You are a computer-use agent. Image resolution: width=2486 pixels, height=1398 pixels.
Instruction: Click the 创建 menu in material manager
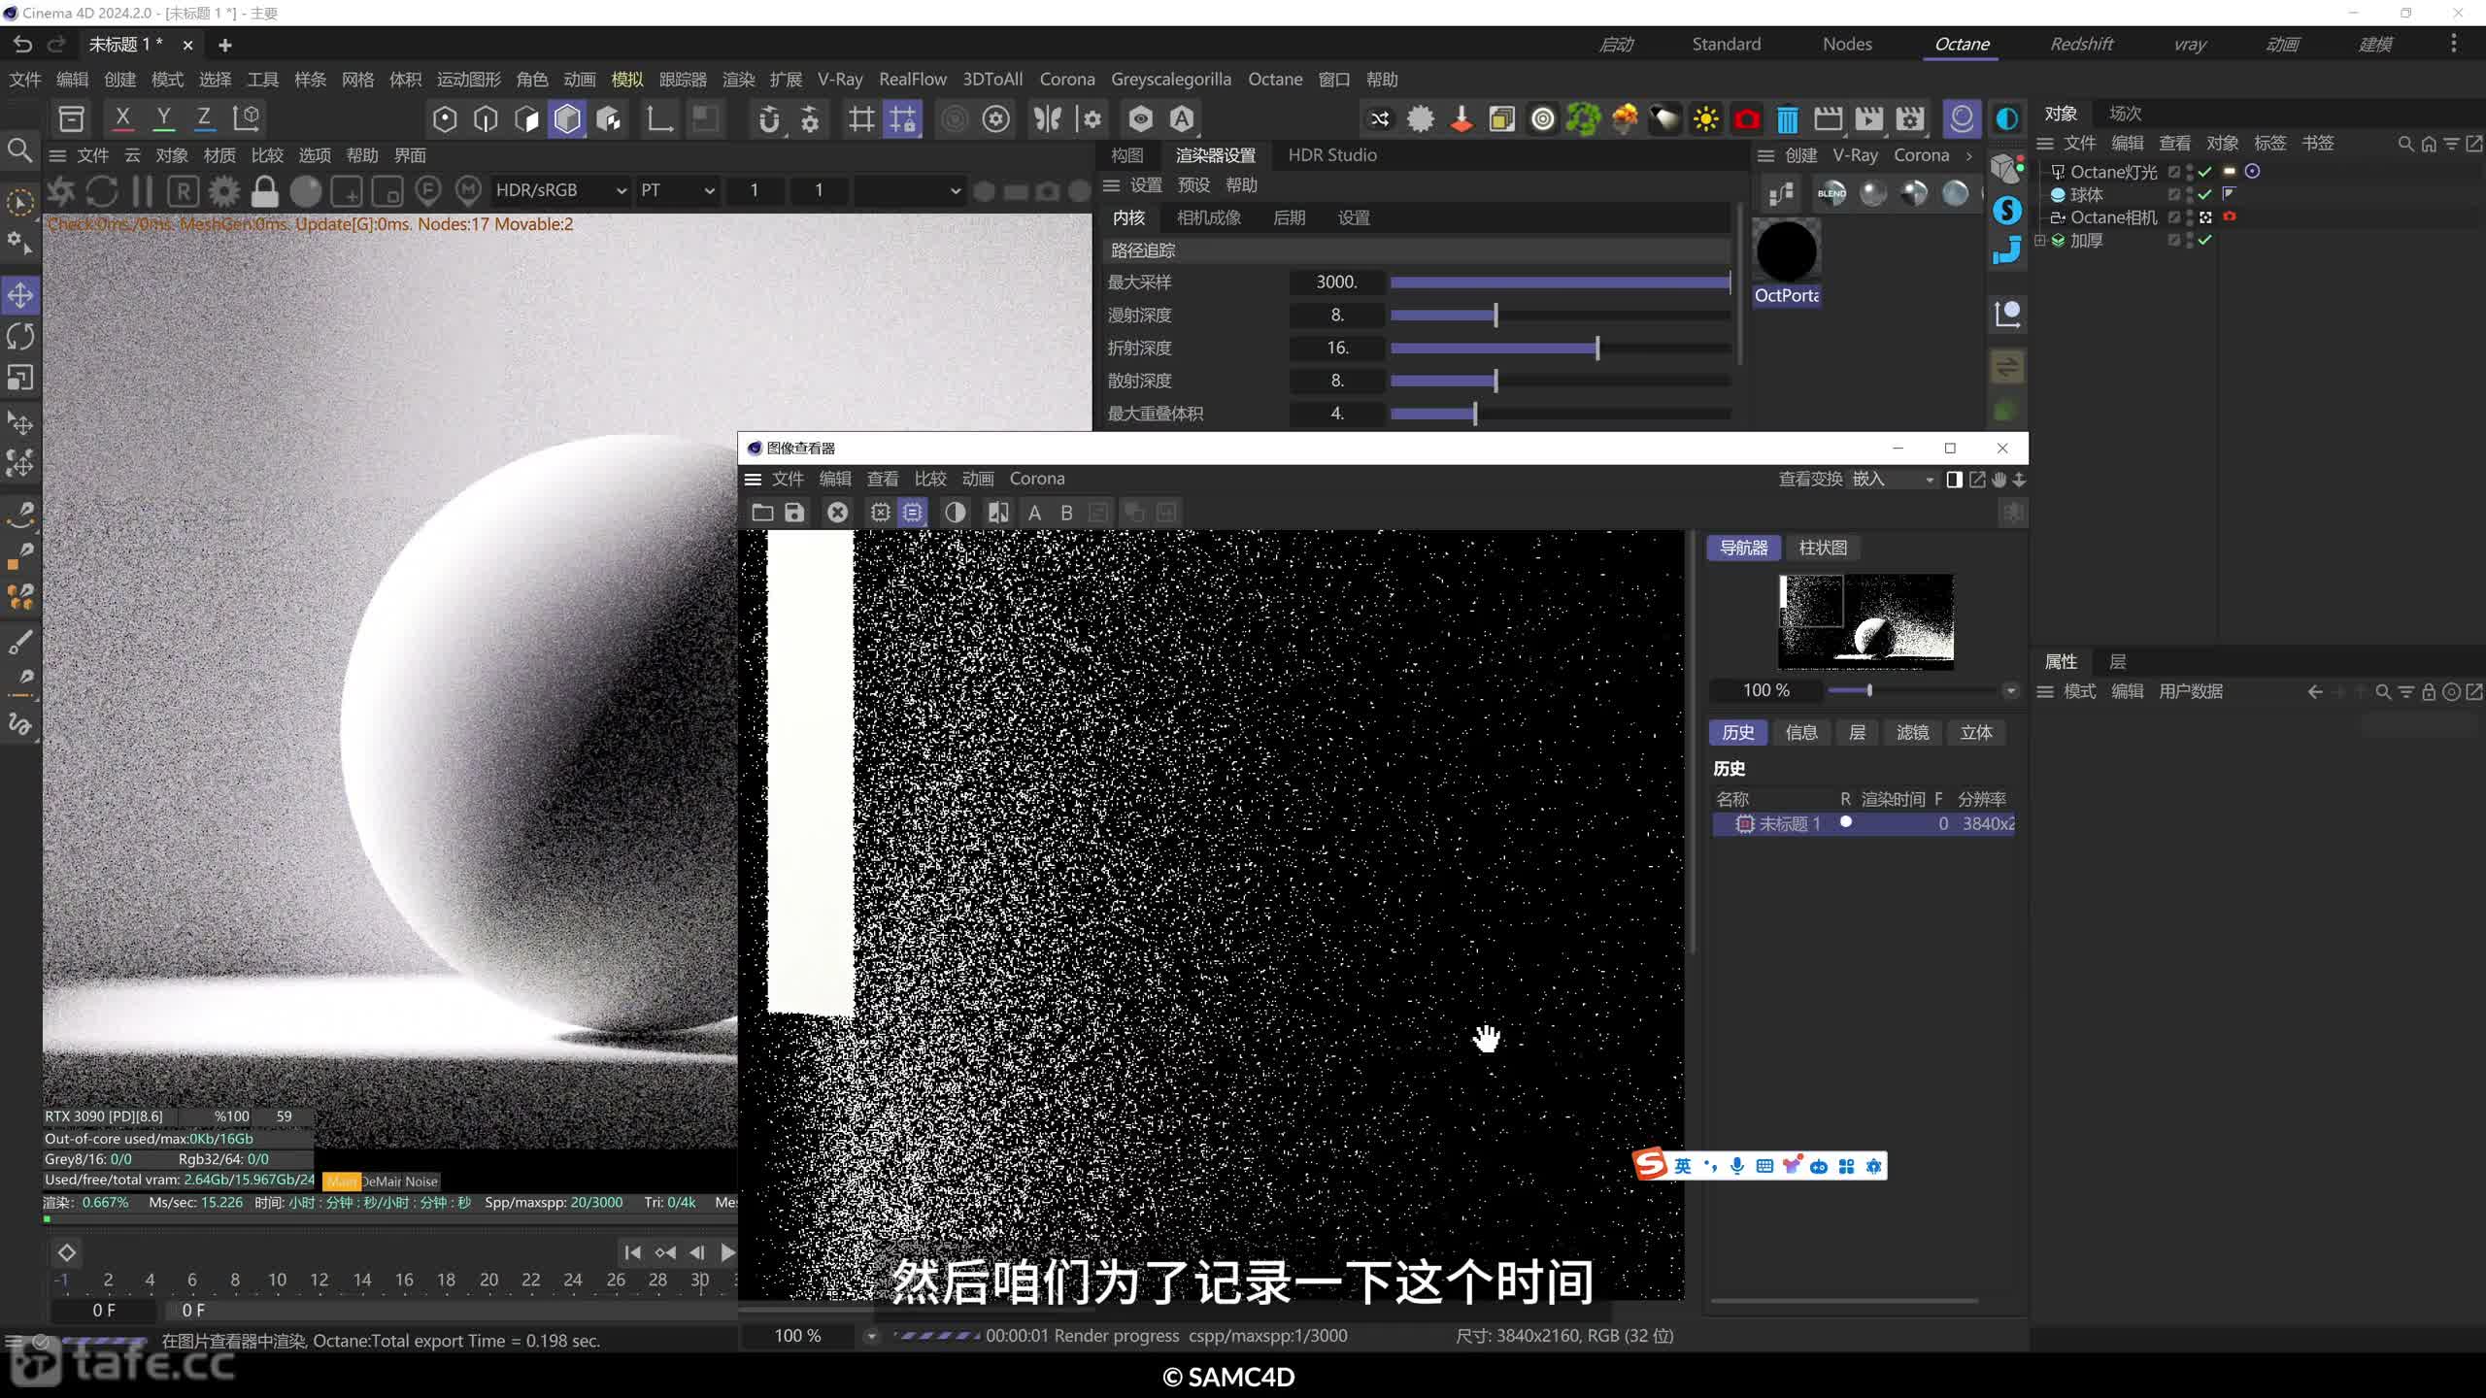1799,155
